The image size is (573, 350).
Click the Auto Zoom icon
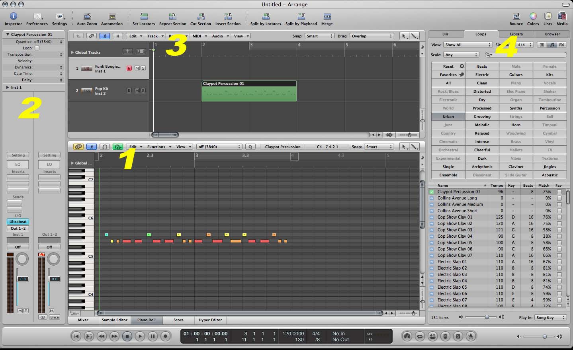(x=87, y=16)
